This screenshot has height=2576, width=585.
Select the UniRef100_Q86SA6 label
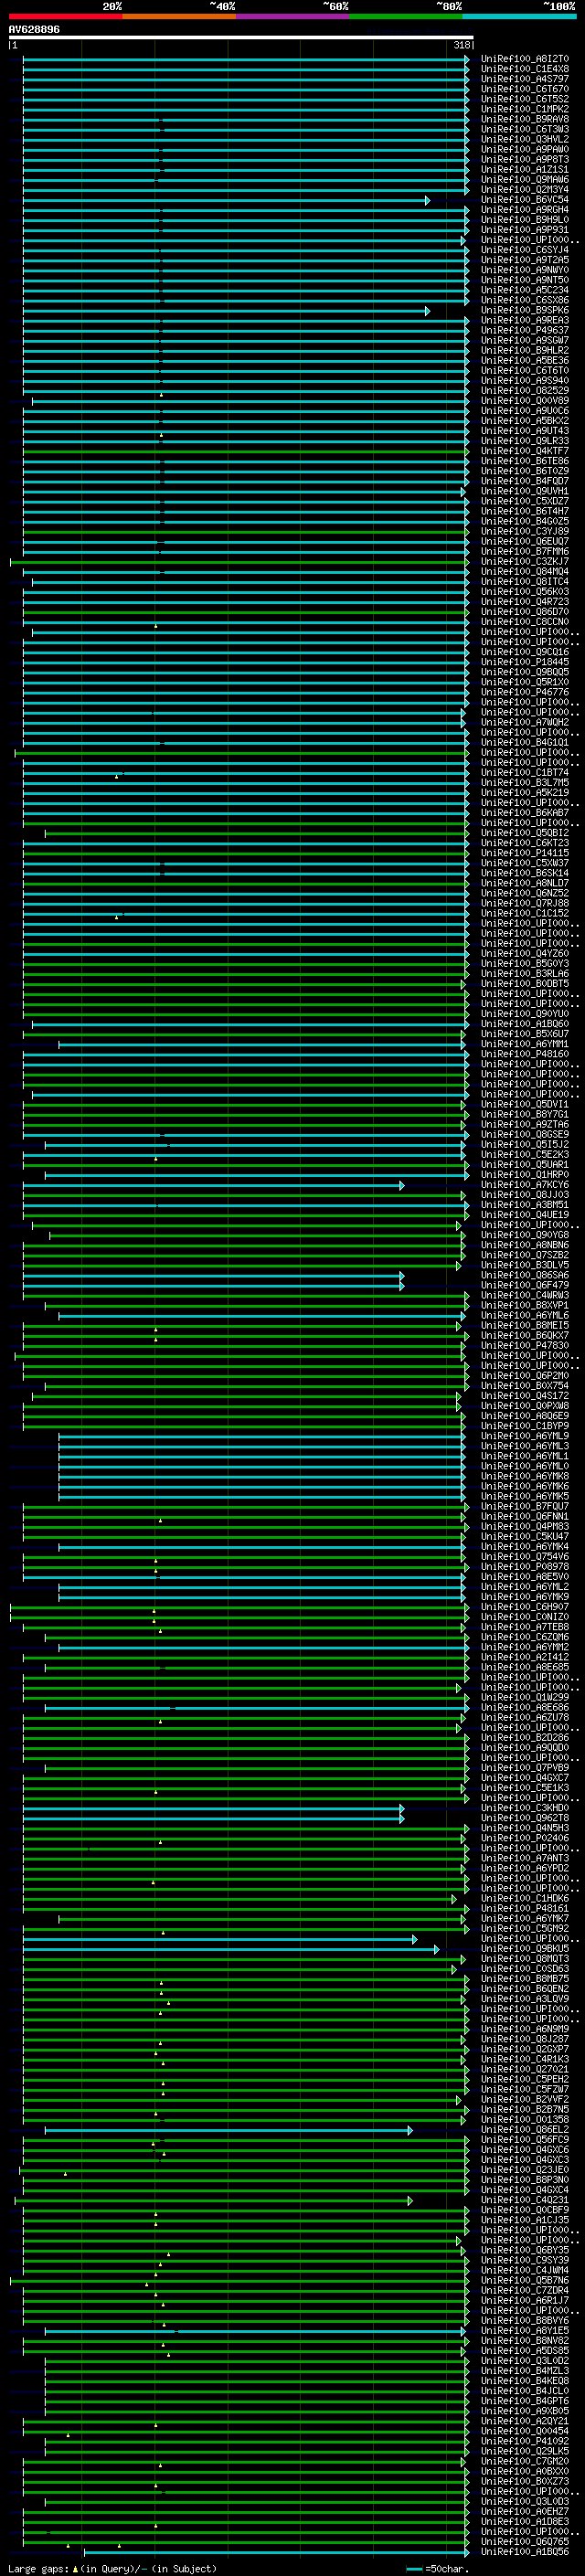coord(525,1275)
